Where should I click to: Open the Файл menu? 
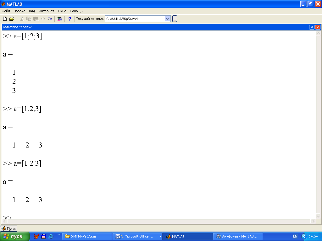[6, 11]
